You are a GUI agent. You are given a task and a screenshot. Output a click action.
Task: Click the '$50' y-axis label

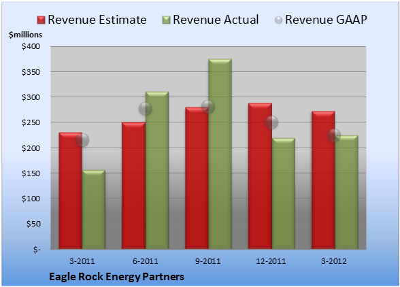[x=33, y=224]
